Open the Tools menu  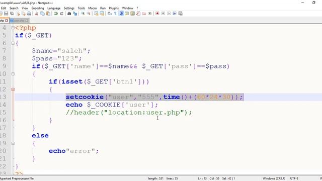pyautogui.click(x=82, y=8)
